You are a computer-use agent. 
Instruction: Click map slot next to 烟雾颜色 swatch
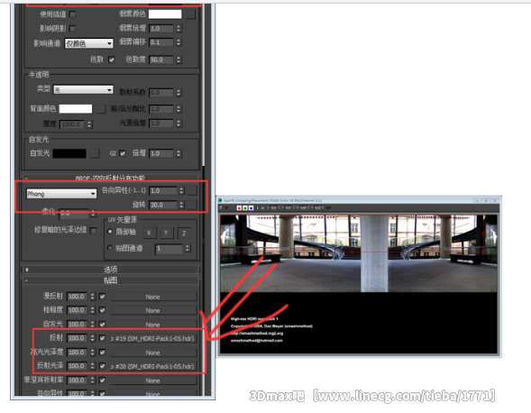click(x=190, y=14)
